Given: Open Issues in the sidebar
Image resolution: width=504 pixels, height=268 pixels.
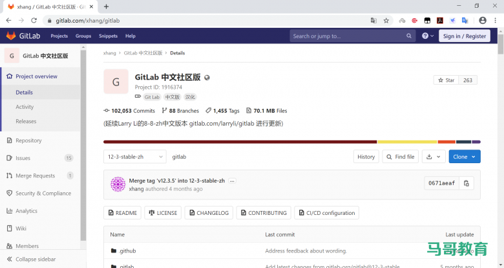Looking at the screenshot, I should (23, 158).
